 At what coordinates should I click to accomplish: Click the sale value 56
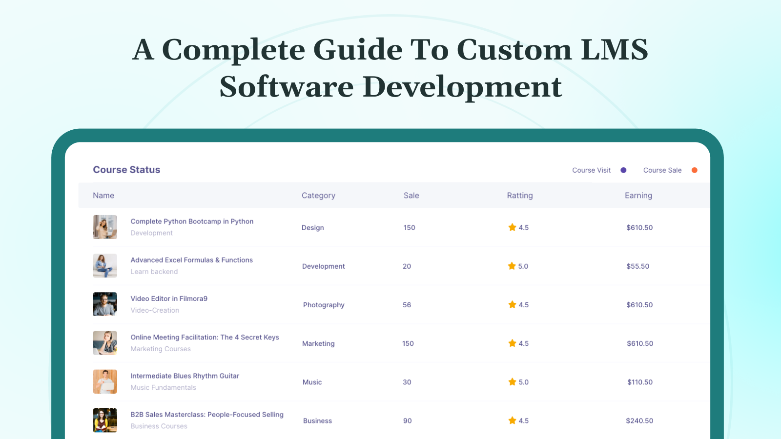(407, 305)
